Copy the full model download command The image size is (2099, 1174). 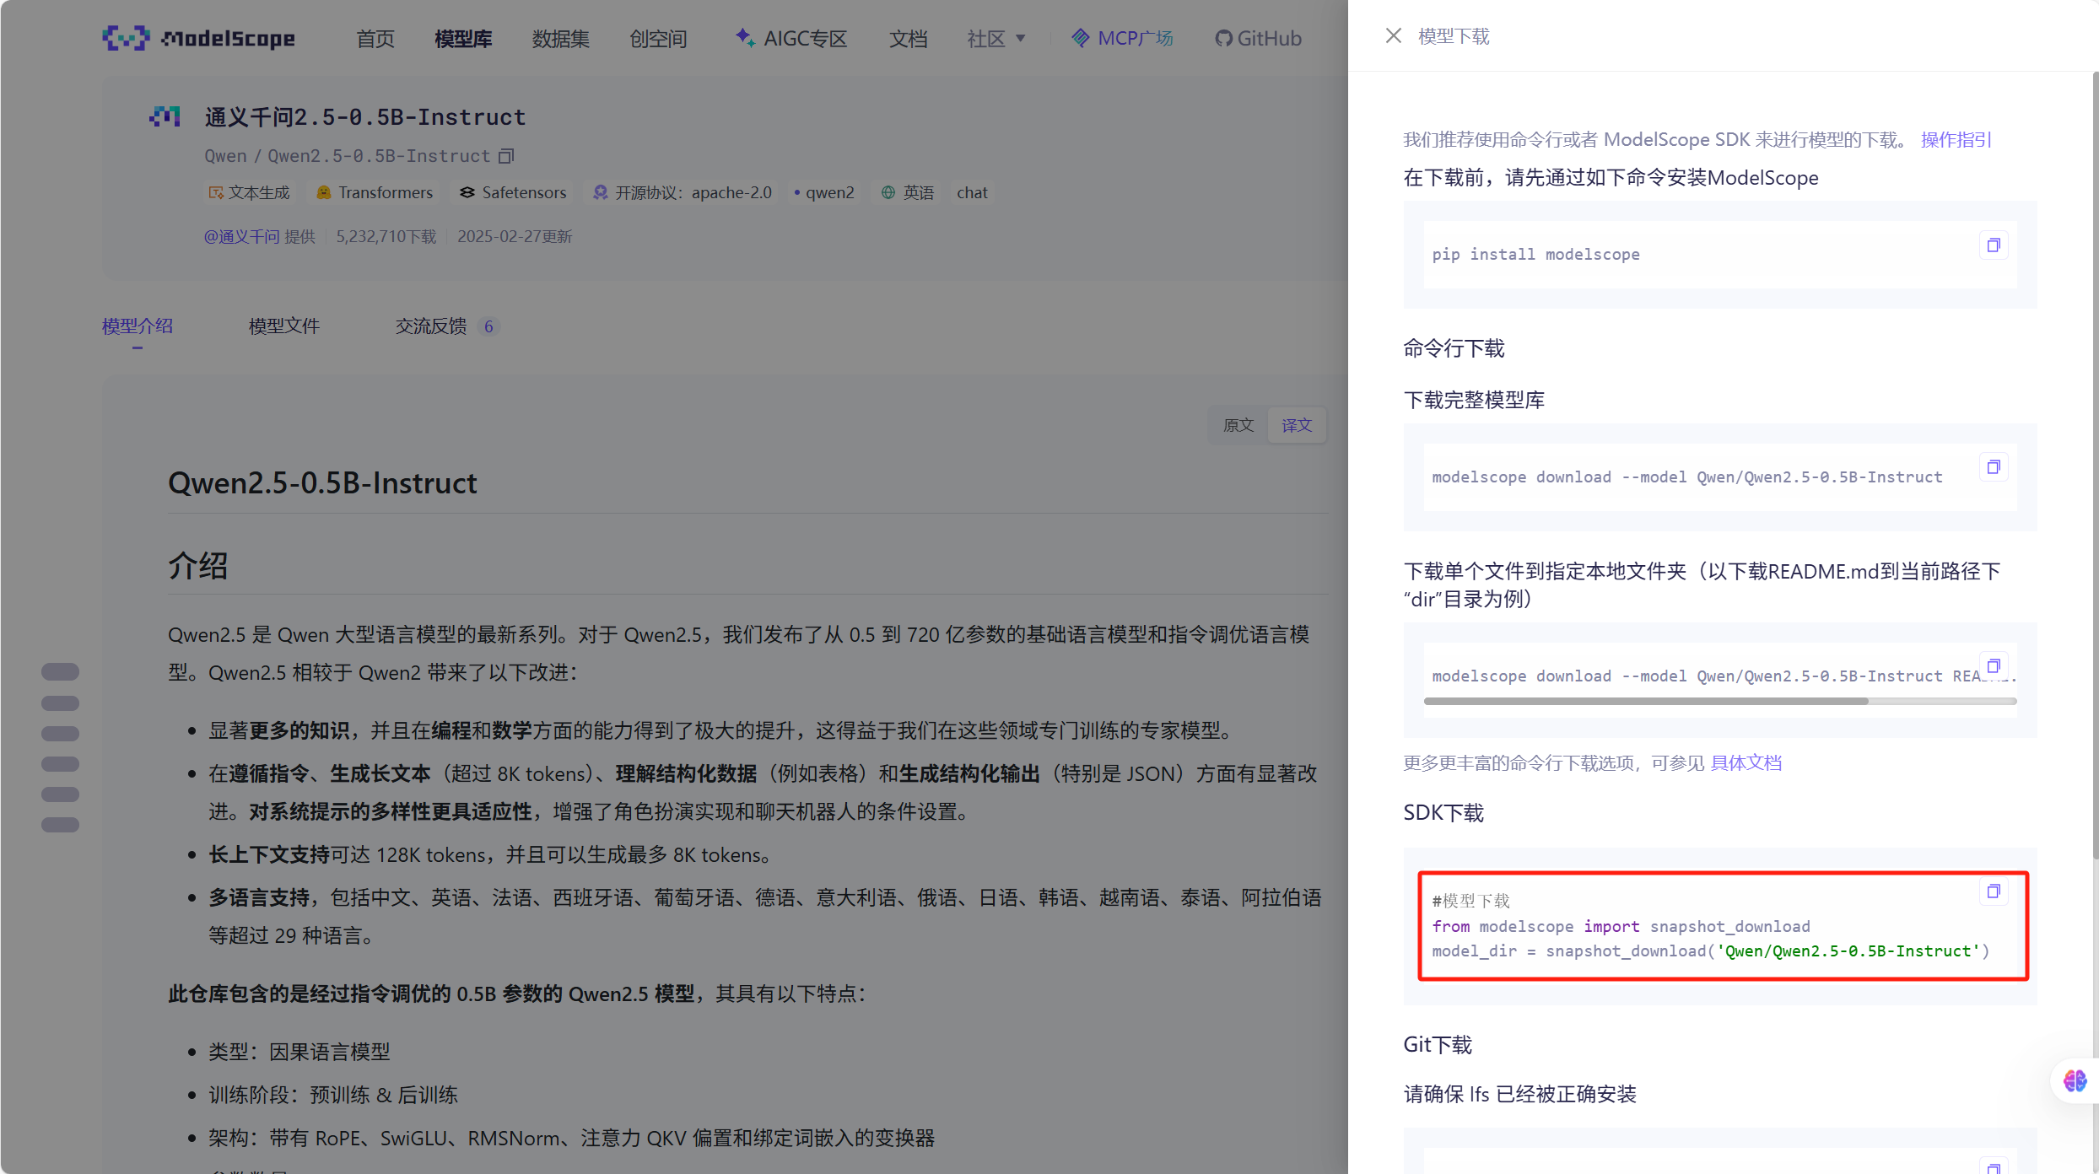1994,467
